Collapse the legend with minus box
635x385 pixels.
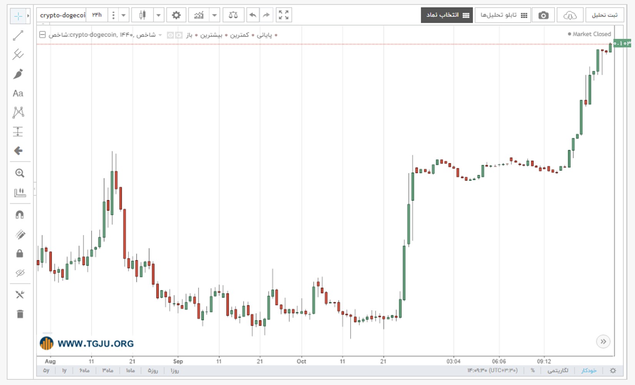[x=42, y=35]
